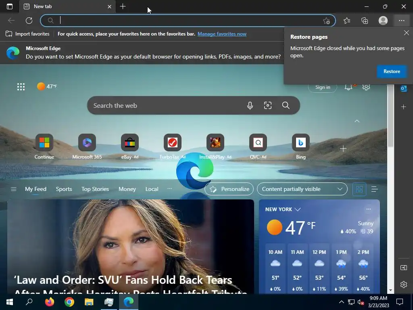The height and width of the screenshot is (310, 413).
Task: Open the Favorites list icon
Action: [347, 21]
